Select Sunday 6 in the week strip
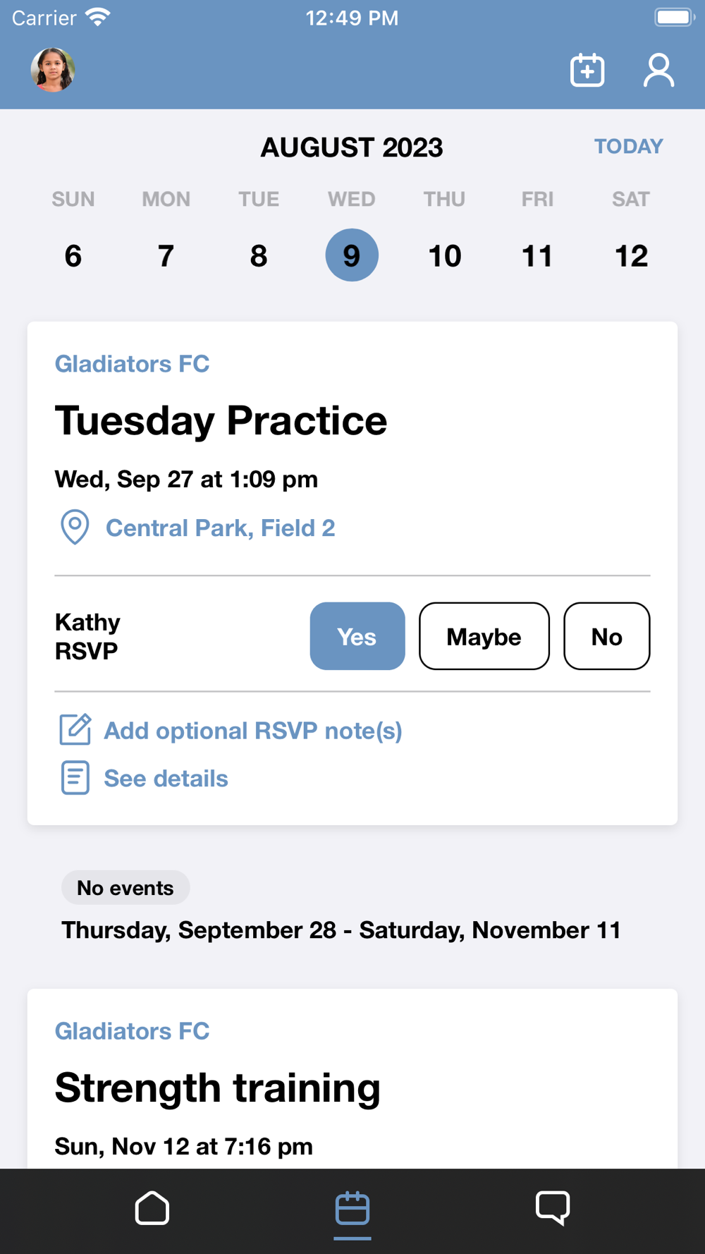 point(73,255)
